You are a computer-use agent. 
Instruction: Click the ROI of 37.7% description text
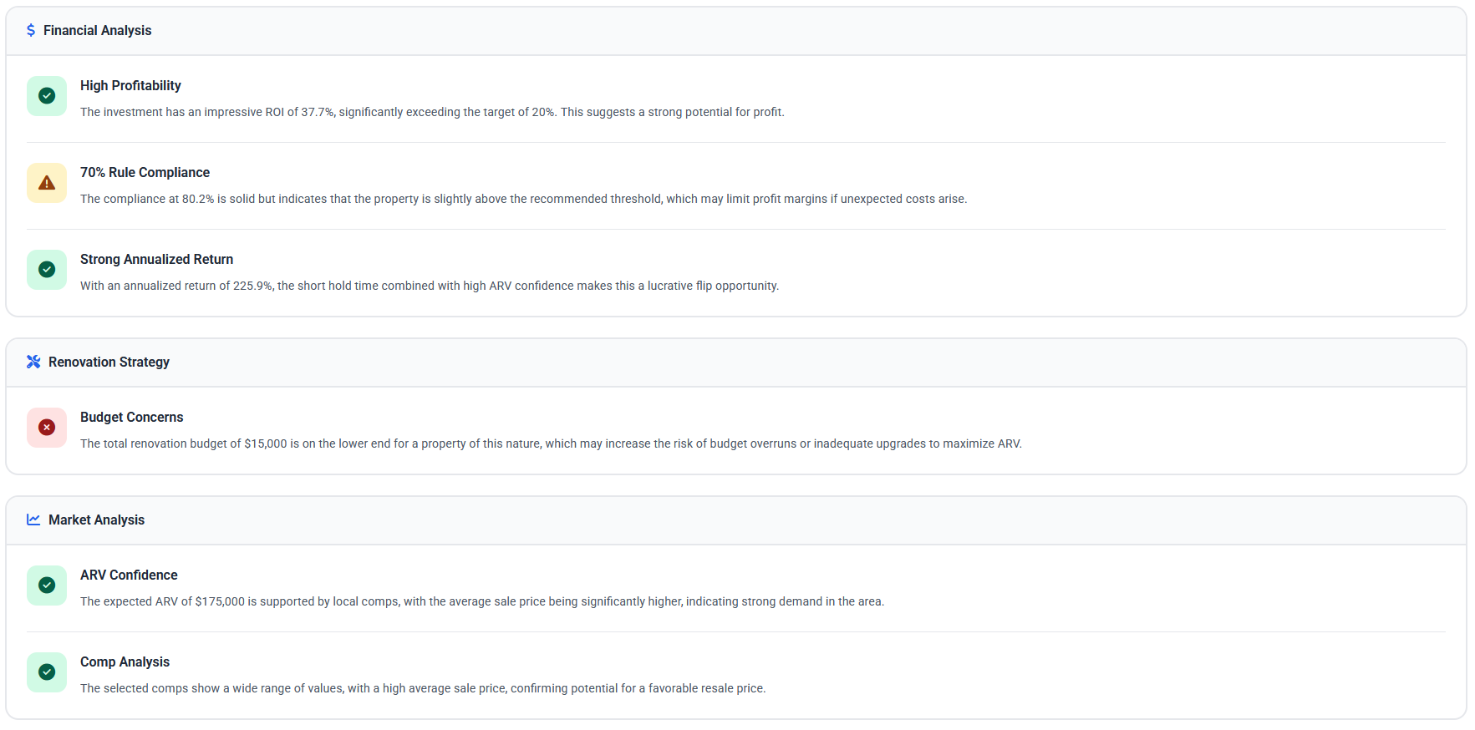click(432, 112)
